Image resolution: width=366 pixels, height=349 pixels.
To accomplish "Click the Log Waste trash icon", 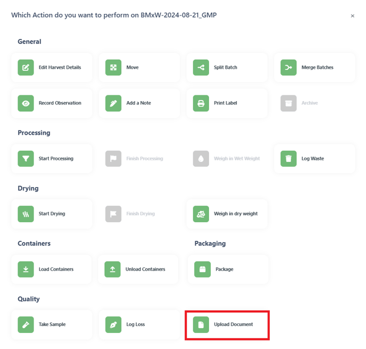I will coord(288,159).
